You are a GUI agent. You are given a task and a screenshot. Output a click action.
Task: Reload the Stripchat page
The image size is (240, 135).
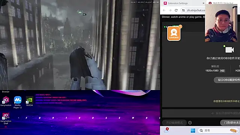pos(176,10)
